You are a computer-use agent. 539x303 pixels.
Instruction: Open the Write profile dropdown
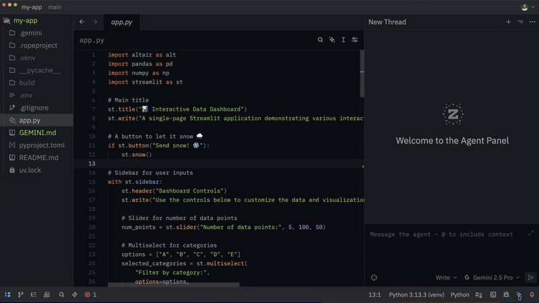[446, 277]
